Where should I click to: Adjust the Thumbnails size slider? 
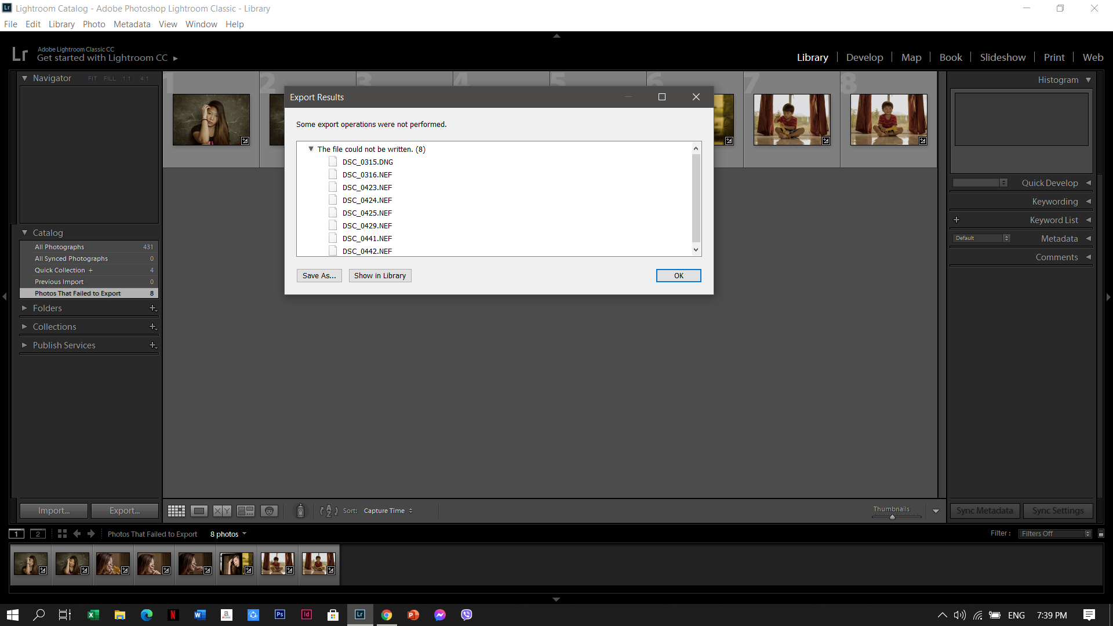click(892, 518)
